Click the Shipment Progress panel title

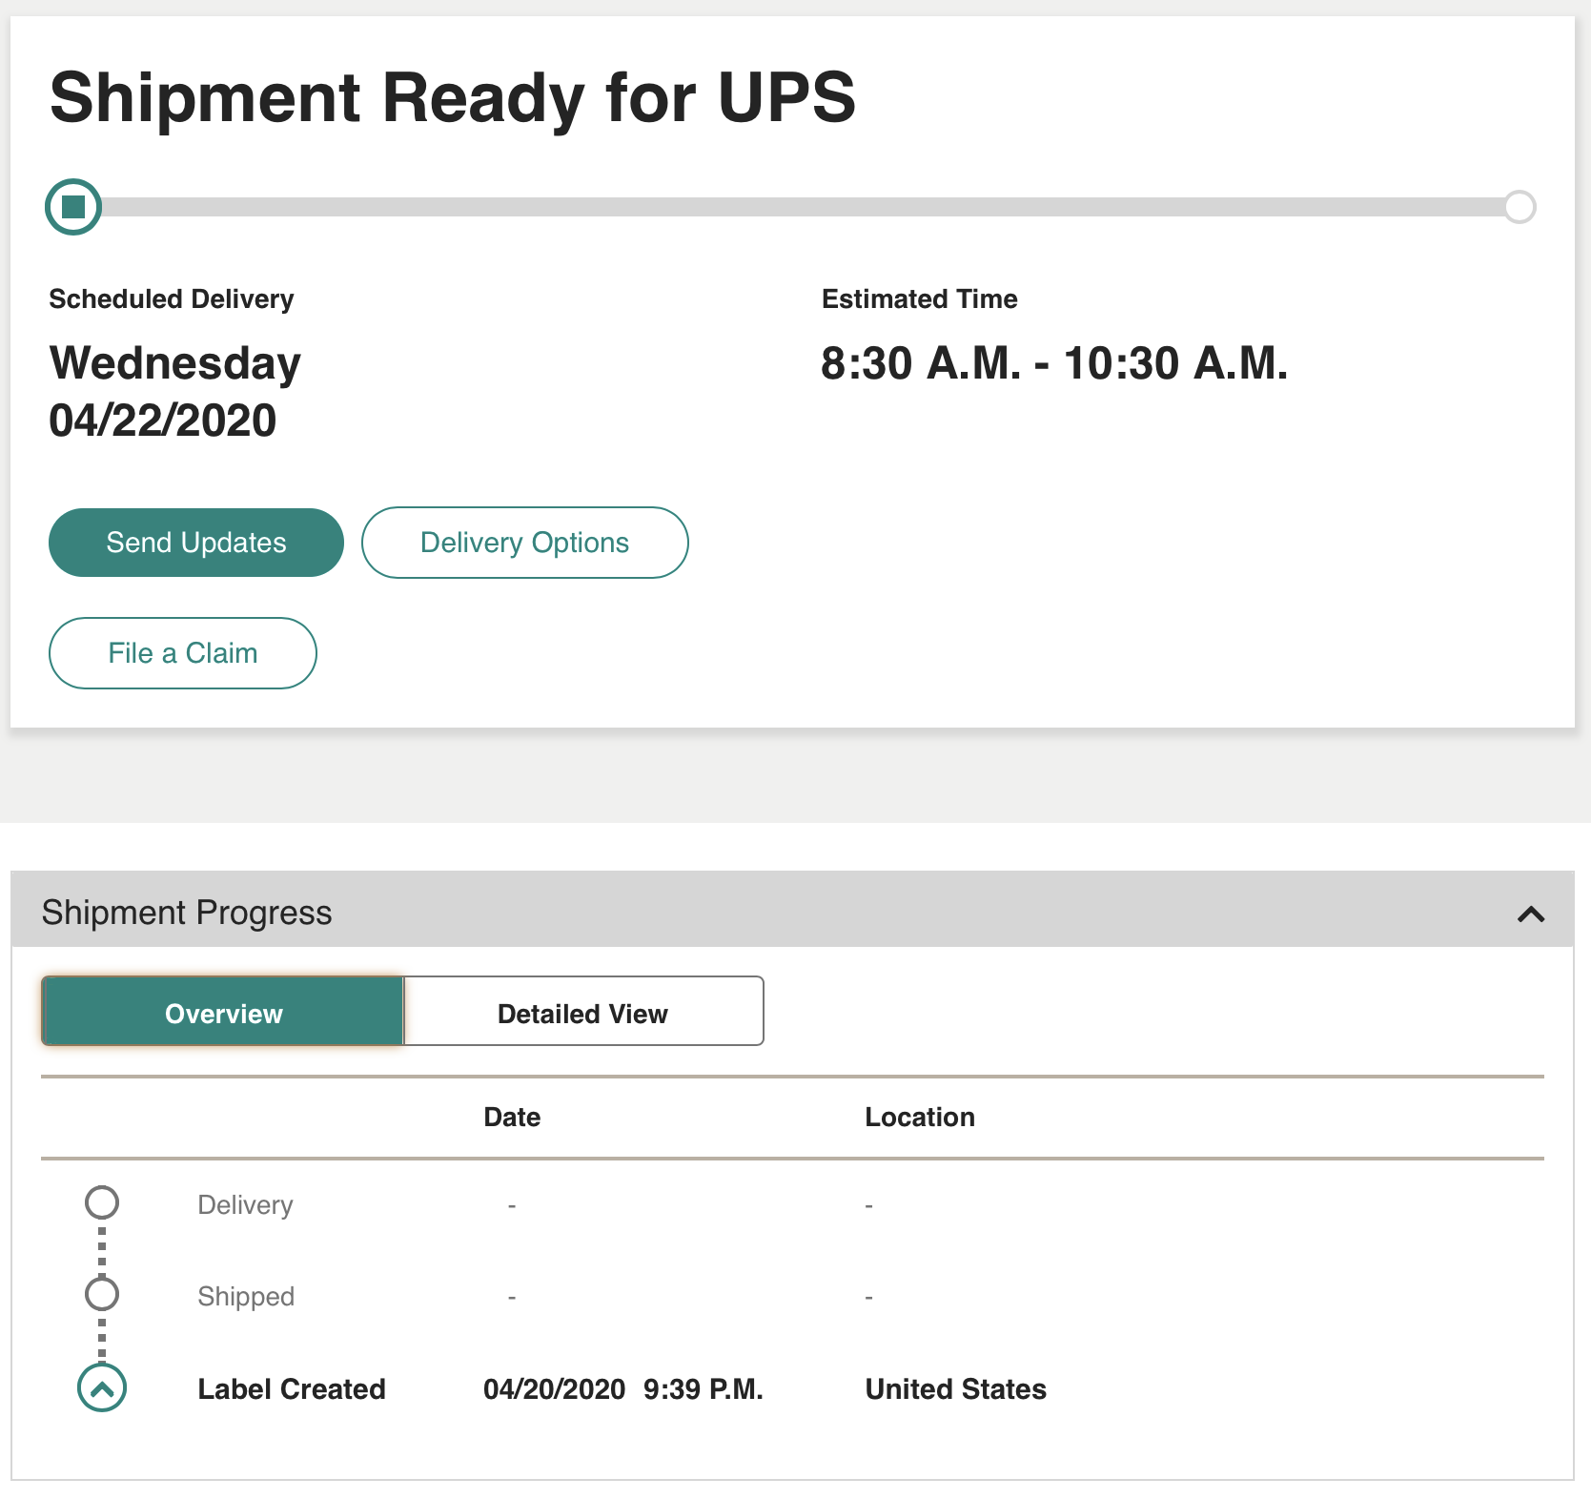coord(187,913)
